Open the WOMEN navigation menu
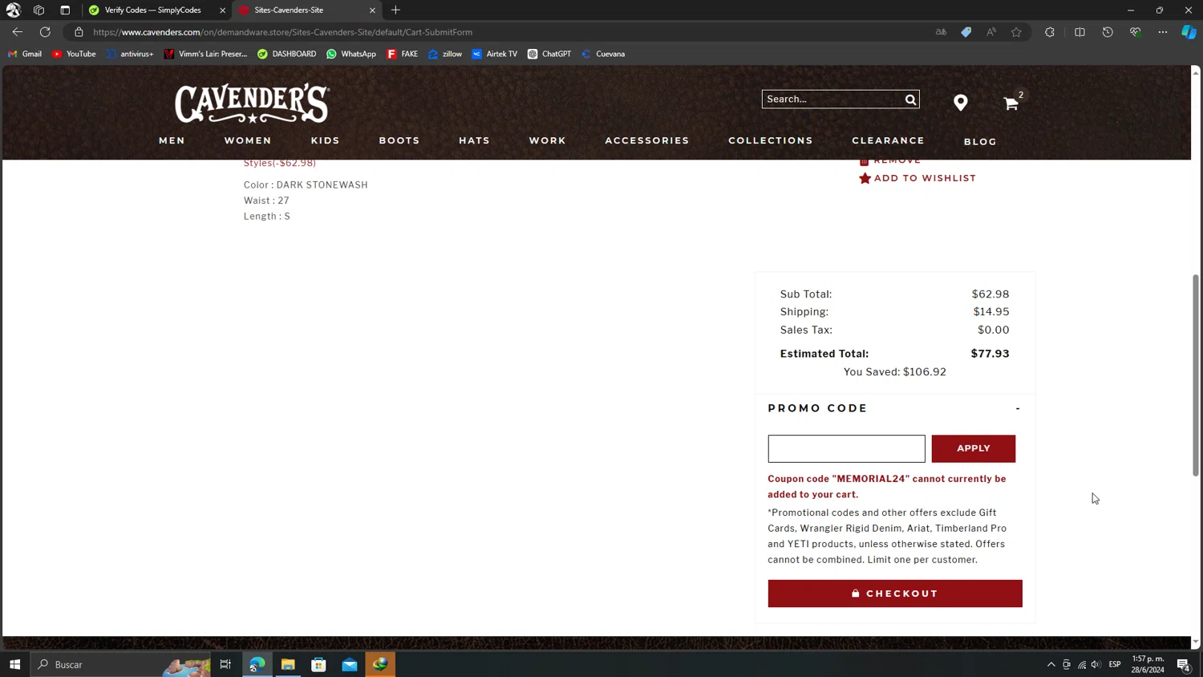This screenshot has height=677, width=1203. (x=248, y=140)
